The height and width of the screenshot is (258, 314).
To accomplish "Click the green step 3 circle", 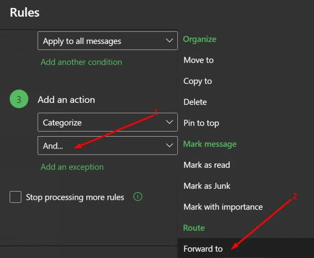I will click(19, 99).
